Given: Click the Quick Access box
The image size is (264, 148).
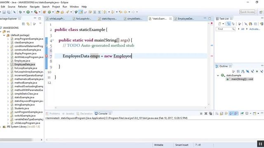Looking at the screenshot, I should [x=247, y=12].
